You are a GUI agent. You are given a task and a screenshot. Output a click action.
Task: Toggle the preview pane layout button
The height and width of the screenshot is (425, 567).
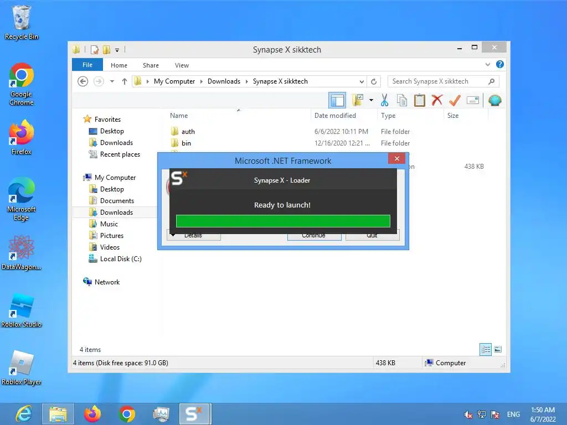coord(337,100)
